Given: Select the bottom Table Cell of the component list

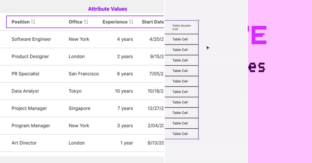Looking at the screenshot, I should (x=181, y=134).
